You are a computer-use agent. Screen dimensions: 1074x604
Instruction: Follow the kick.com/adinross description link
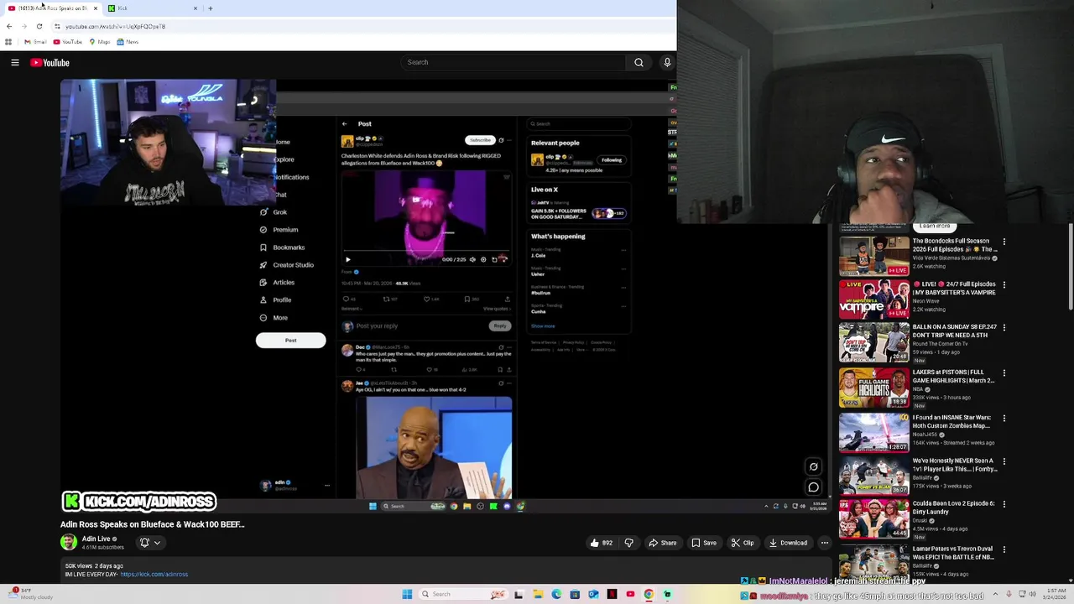[154, 575]
